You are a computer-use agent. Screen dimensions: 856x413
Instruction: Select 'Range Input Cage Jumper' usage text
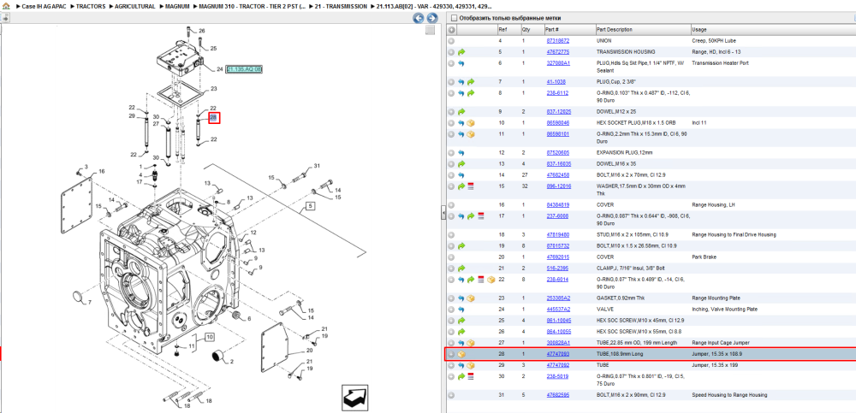pos(721,343)
